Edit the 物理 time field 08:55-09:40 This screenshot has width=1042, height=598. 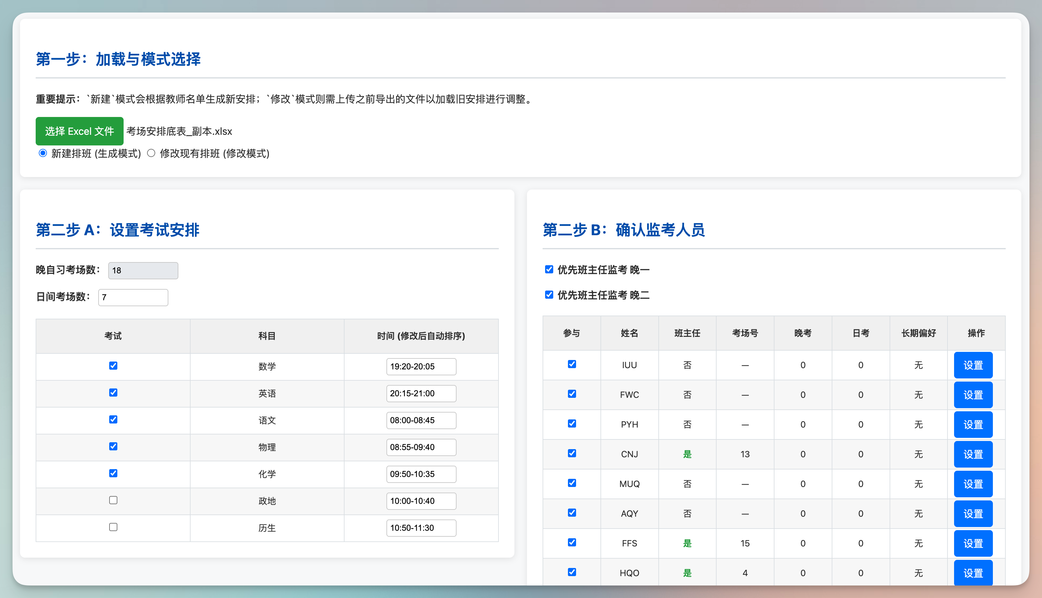421,447
